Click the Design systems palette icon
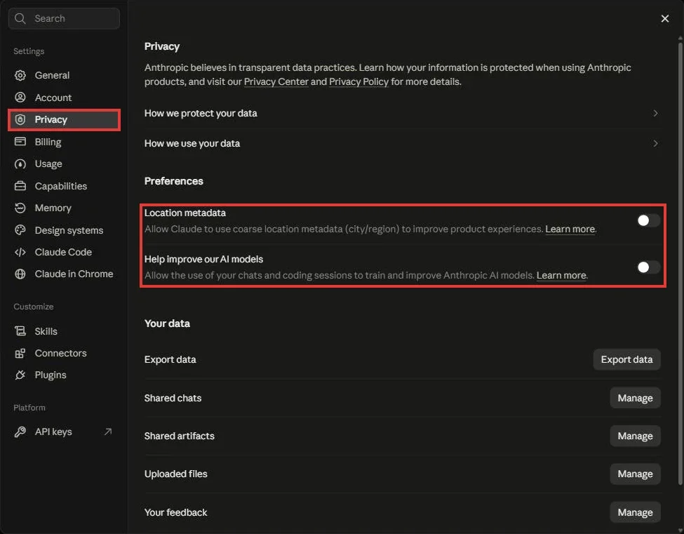Image resolution: width=684 pixels, height=534 pixels. (20, 230)
